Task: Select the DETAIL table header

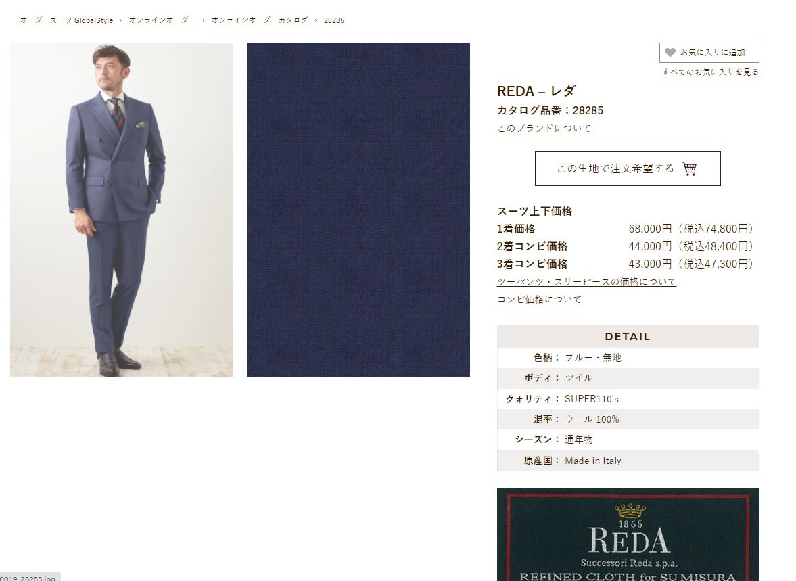Action: [x=628, y=337]
